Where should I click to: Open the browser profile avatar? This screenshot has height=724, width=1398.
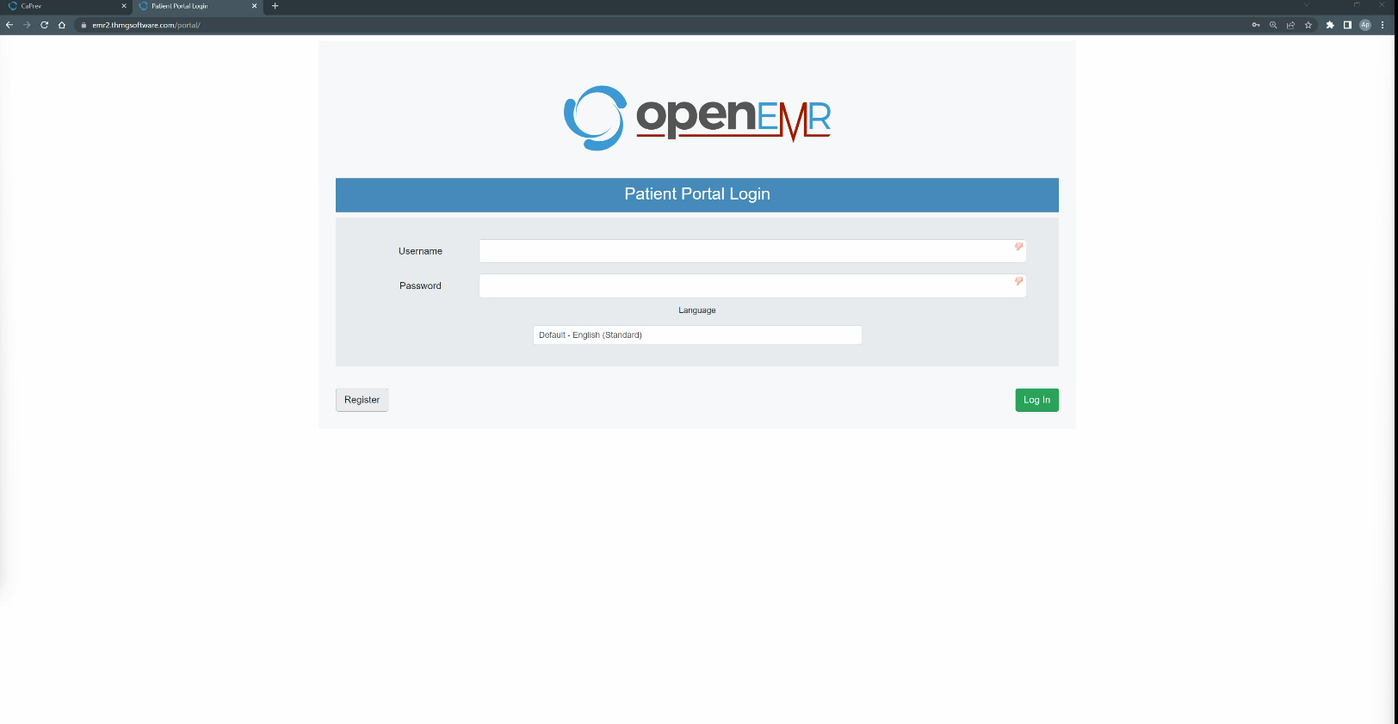tap(1365, 25)
